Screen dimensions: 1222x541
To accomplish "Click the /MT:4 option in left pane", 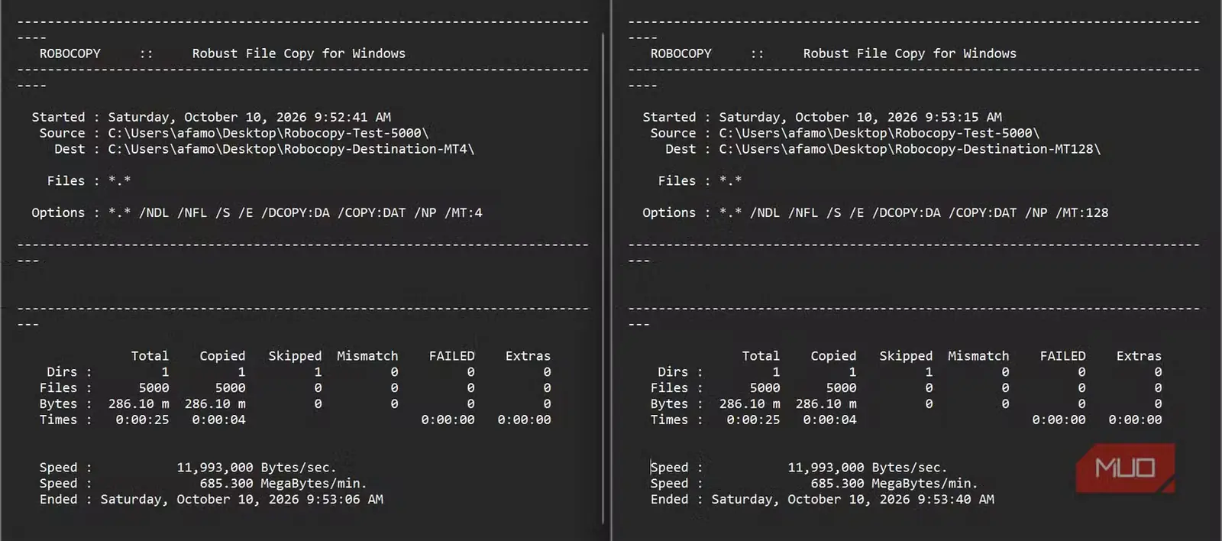I will pos(464,212).
